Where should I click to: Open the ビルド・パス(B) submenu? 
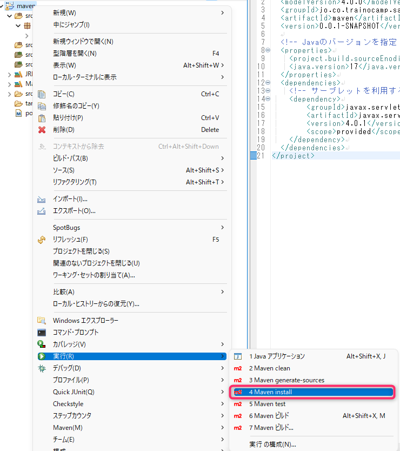tap(132, 158)
